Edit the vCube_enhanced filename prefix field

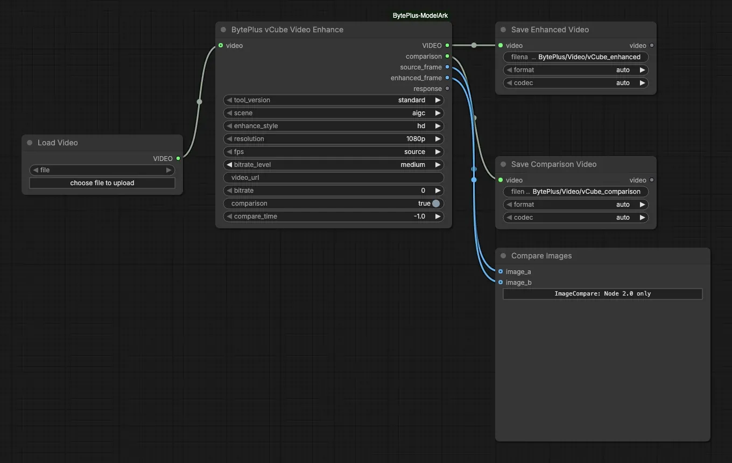point(576,57)
